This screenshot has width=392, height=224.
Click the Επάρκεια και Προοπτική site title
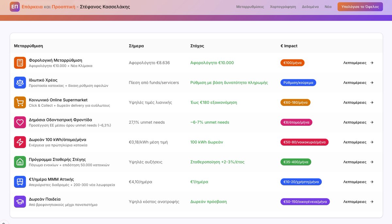tap(48, 7)
